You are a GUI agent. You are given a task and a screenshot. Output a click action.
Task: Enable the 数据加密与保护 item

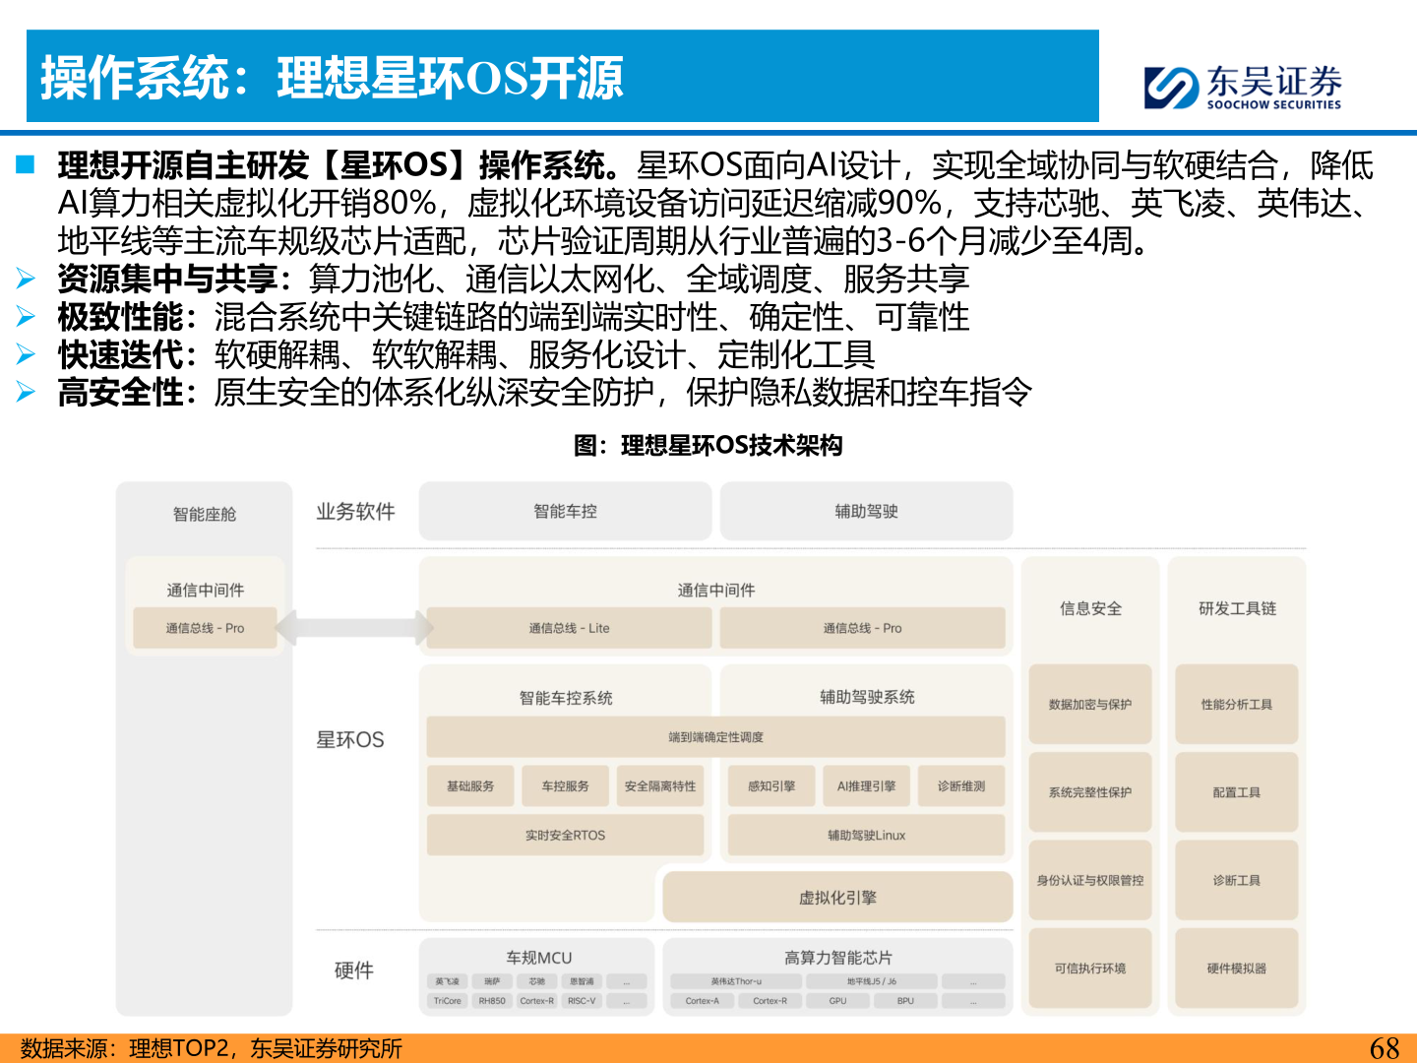(x=1089, y=705)
